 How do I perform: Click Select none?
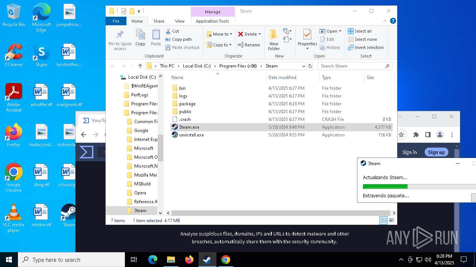coord(362,39)
